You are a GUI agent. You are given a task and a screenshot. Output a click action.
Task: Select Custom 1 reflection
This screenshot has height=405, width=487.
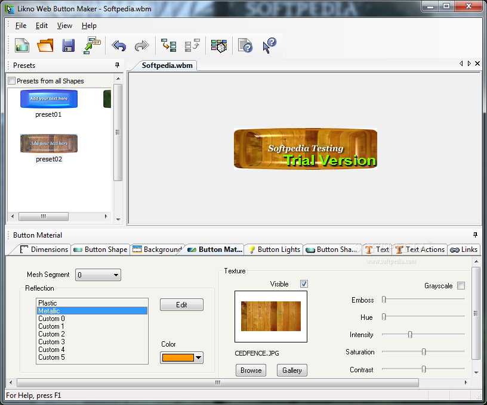(93, 326)
